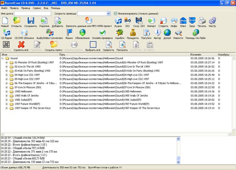Select the 1985 Helloween folder row
Image resolution: width=236 pixels, height=170 pixels.
pyautogui.click(x=23, y=91)
